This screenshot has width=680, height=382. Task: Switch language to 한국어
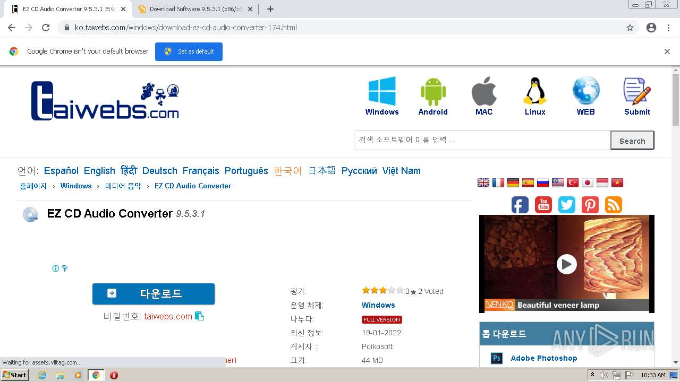click(x=288, y=171)
